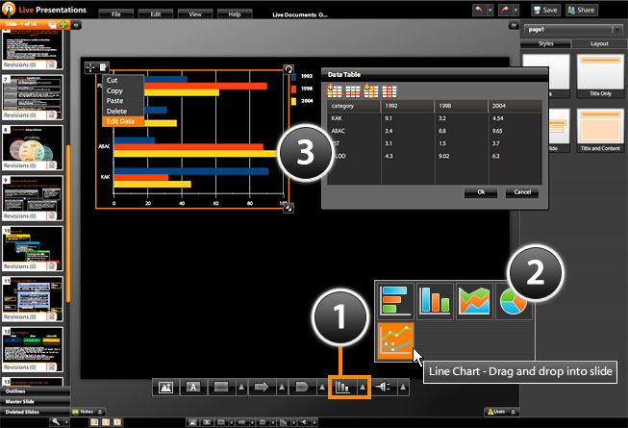The height and width of the screenshot is (428, 628).
Task: Open the File menu
Action: [x=116, y=14]
